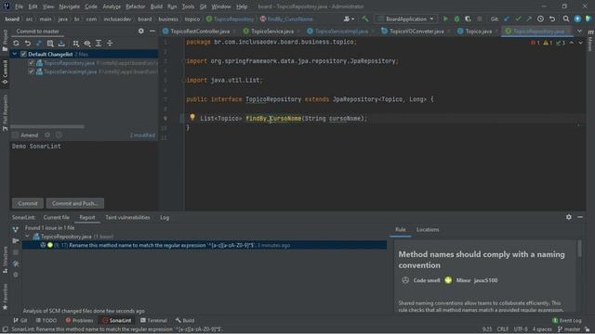The width and height of the screenshot is (595, 334).
Task: Click the Shelve changes download icon
Action: pos(61,44)
